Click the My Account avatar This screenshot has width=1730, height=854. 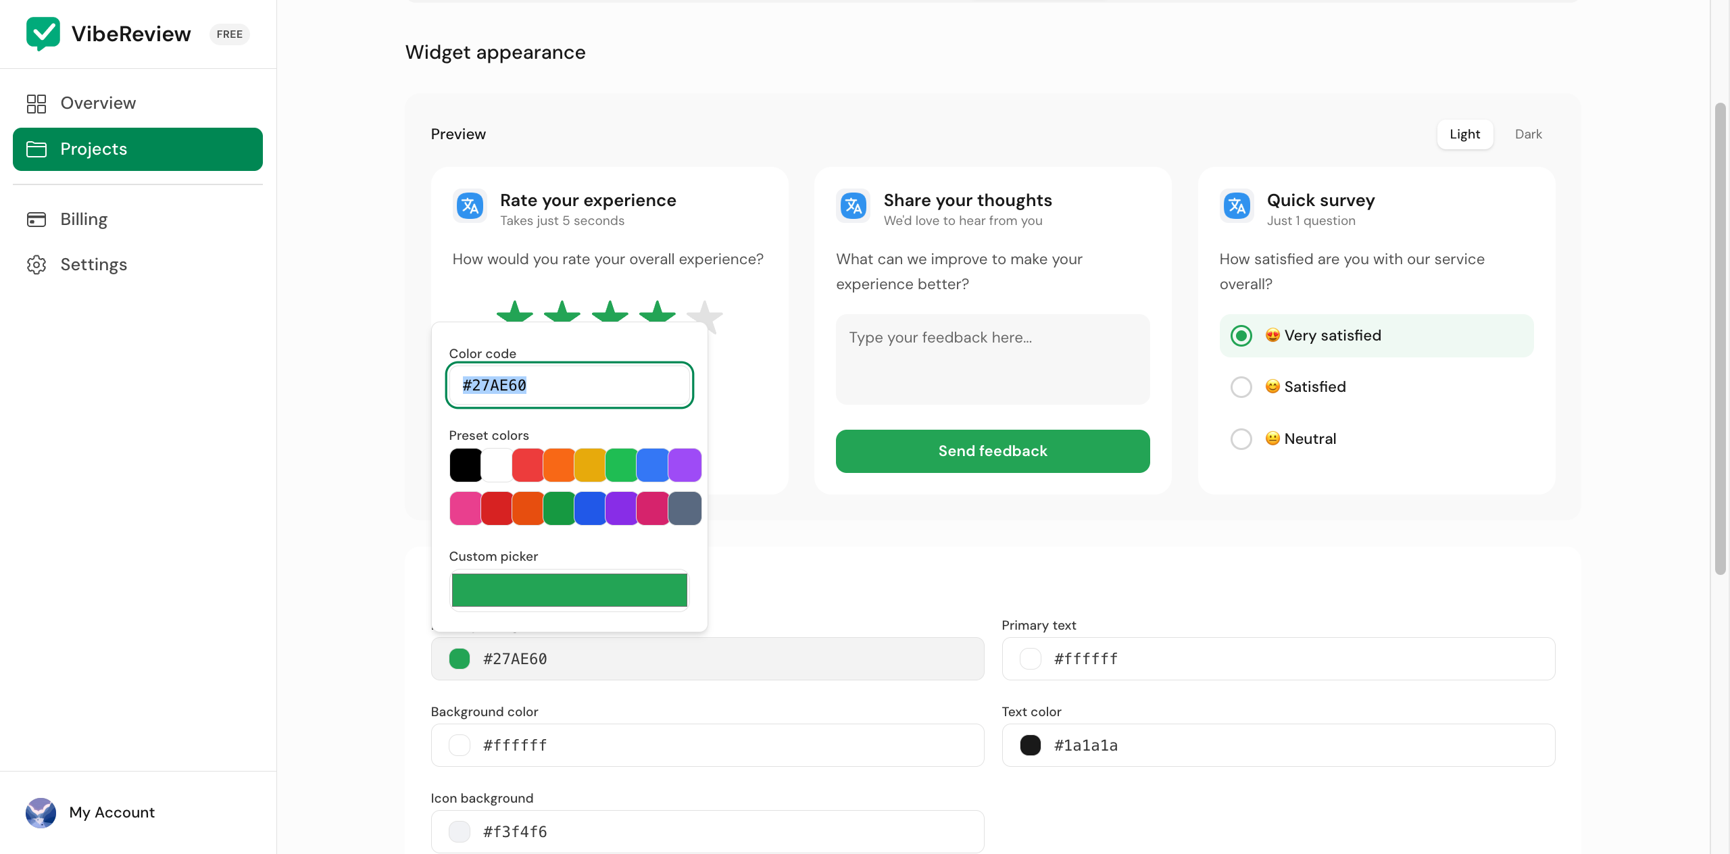click(41, 813)
